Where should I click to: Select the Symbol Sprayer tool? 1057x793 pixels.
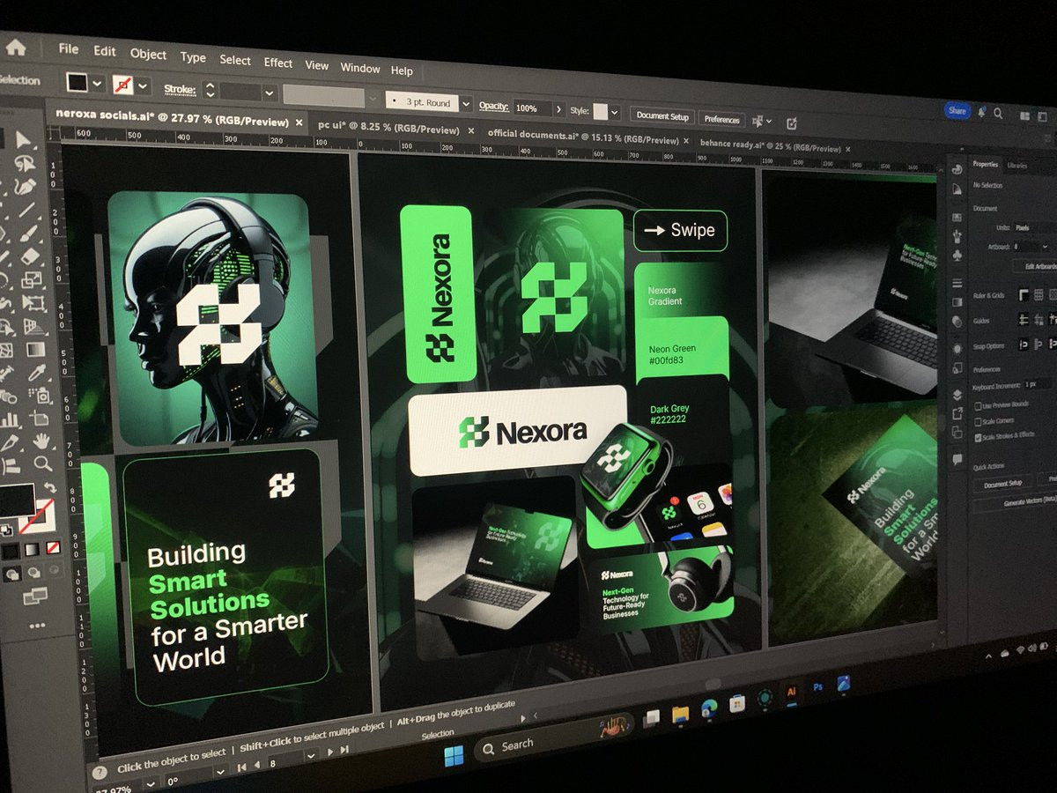(x=39, y=396)
